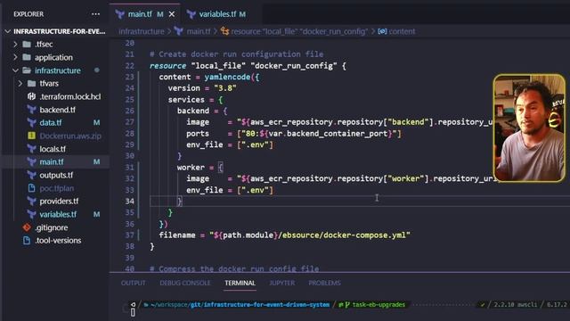Image resolution: width=570 pixels, height=321 pixels.
Task: Open outputs.tf in the explorer
Action: pyautogui.click(x=56, y=175)
